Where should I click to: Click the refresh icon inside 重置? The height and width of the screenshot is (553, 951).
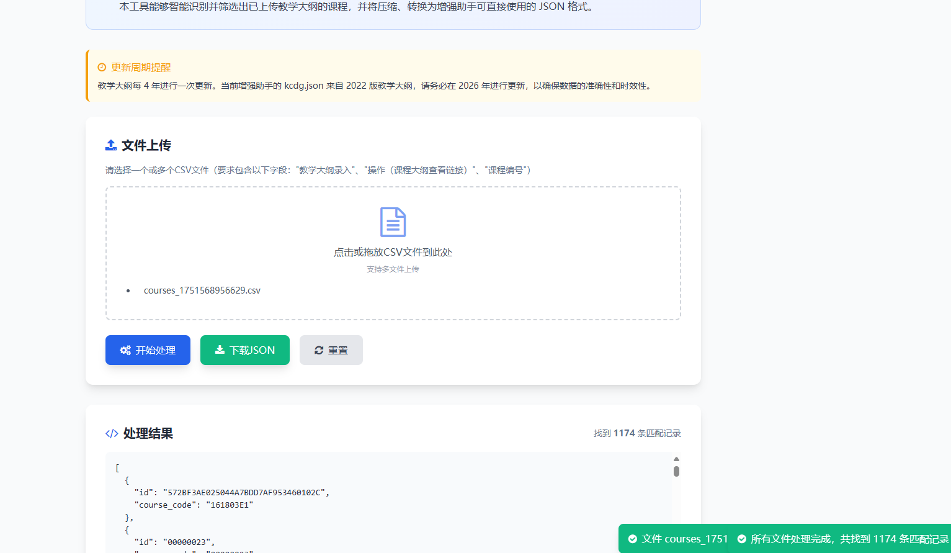point(319,350)
